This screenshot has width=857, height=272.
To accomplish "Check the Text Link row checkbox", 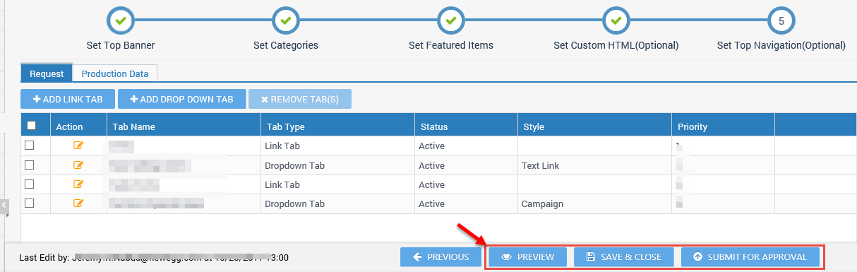I will pos(30,165).
